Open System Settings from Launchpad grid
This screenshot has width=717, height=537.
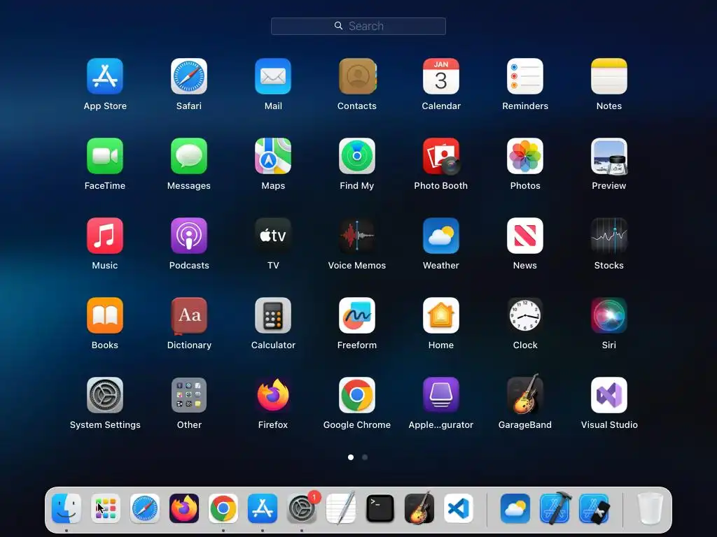(x=105, y=395)
